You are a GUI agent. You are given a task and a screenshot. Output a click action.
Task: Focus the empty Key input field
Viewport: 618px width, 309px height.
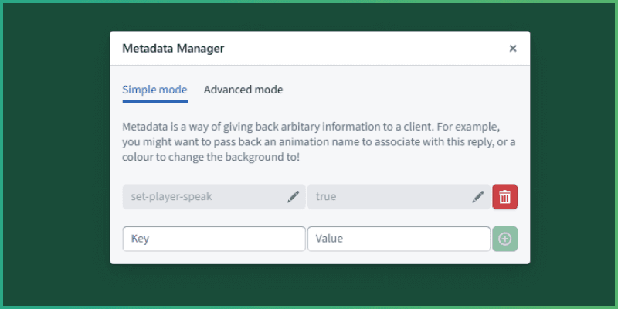[213, 239]
